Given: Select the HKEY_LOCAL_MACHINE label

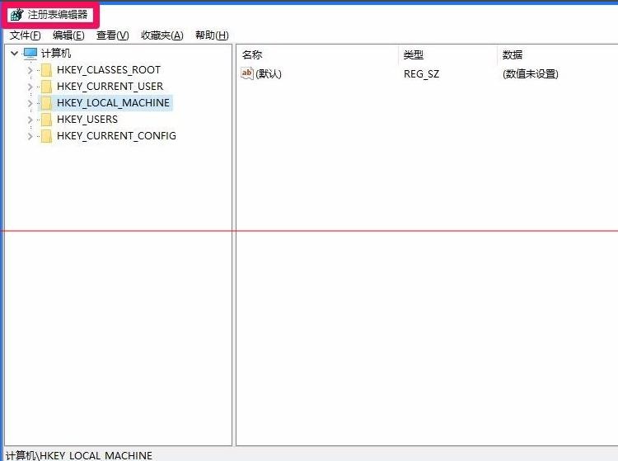Looking at the screenshot, I should pos(113,103).
